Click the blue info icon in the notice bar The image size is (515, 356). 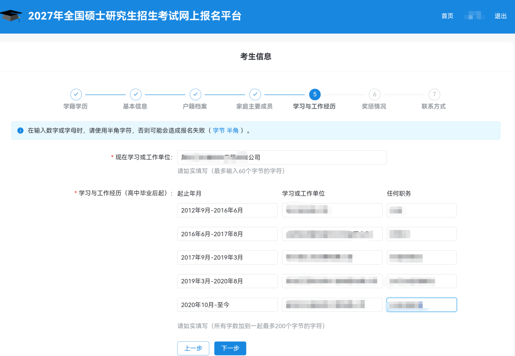click(x=20, y=131)
